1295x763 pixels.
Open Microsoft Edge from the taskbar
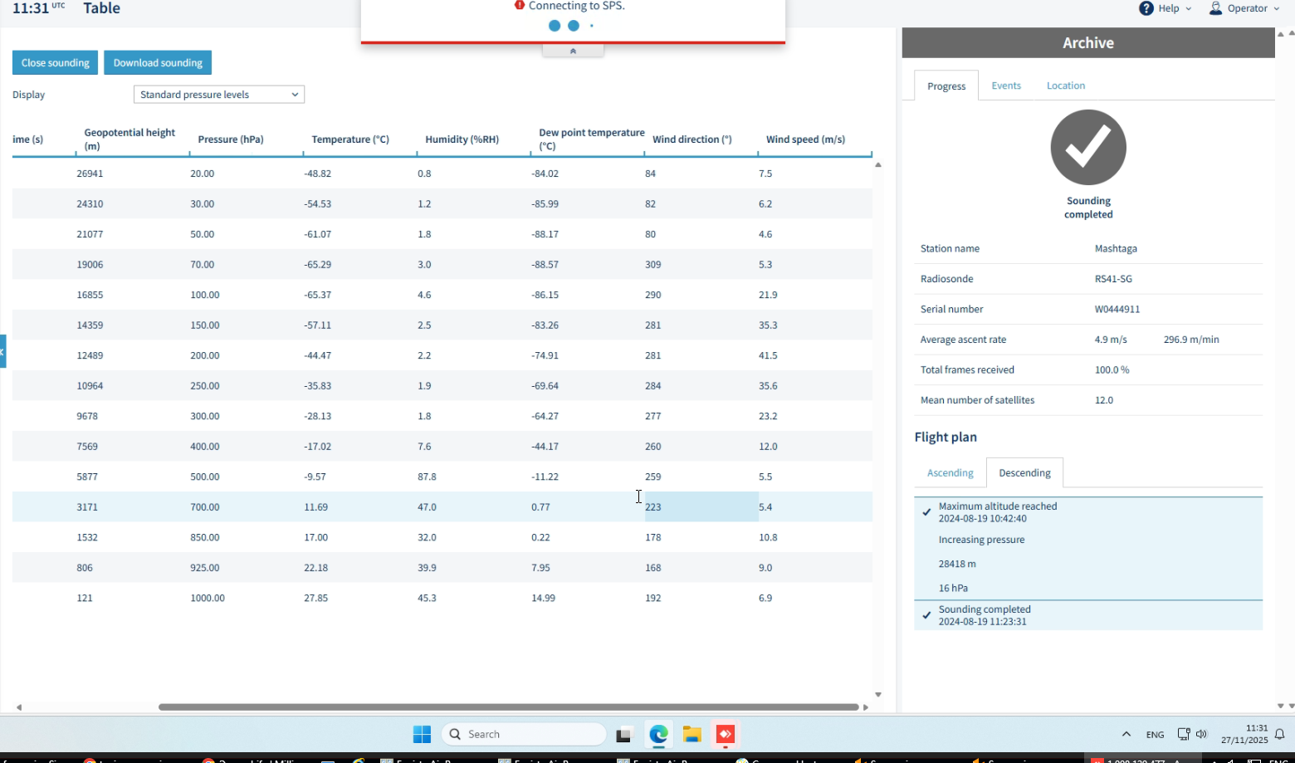[x=658, y=734]
